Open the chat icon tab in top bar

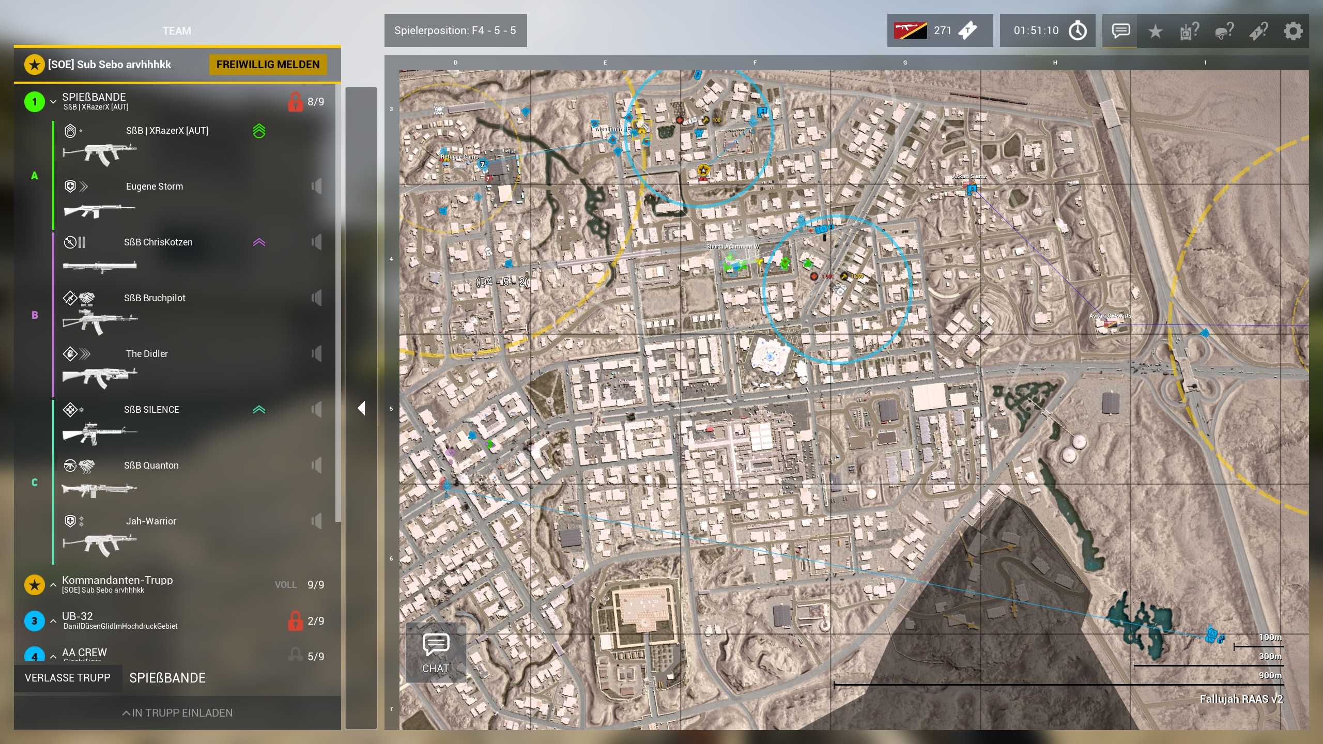[1120, 31]
